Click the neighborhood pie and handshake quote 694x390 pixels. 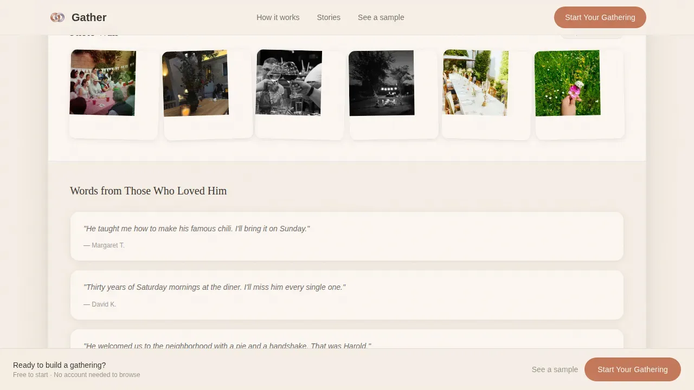227,345
